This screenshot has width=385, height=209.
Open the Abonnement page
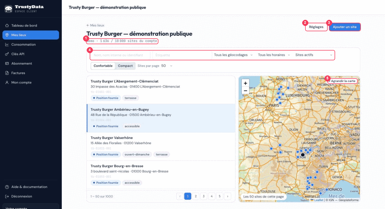pos(31,63)
